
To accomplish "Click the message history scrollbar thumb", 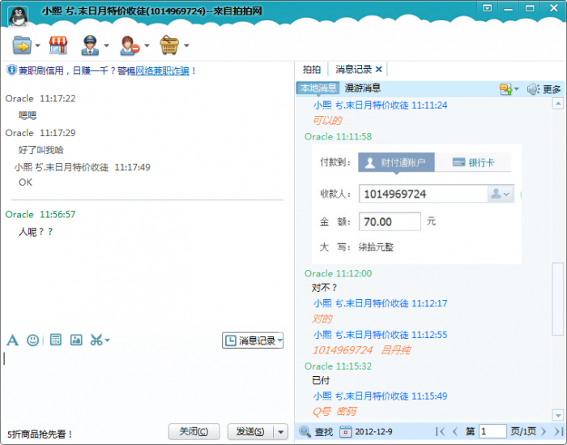I will tap(558, 299).
